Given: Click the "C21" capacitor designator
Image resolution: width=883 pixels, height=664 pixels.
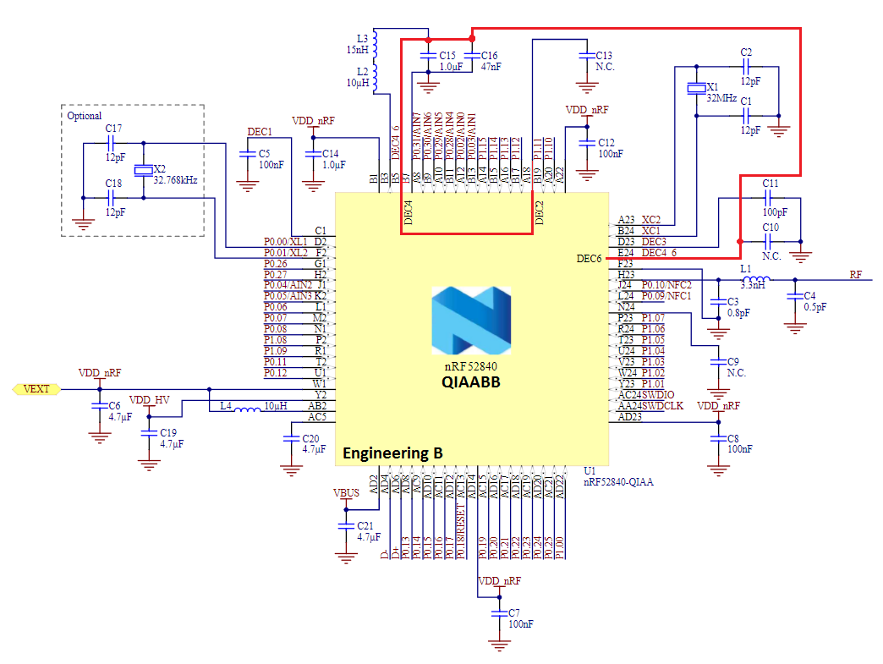Looking at the screenshot, I should click(365, 525).
